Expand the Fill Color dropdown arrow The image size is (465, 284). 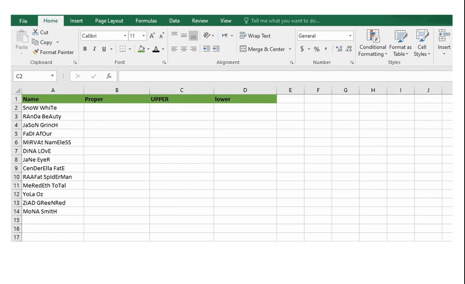[148, 49]
